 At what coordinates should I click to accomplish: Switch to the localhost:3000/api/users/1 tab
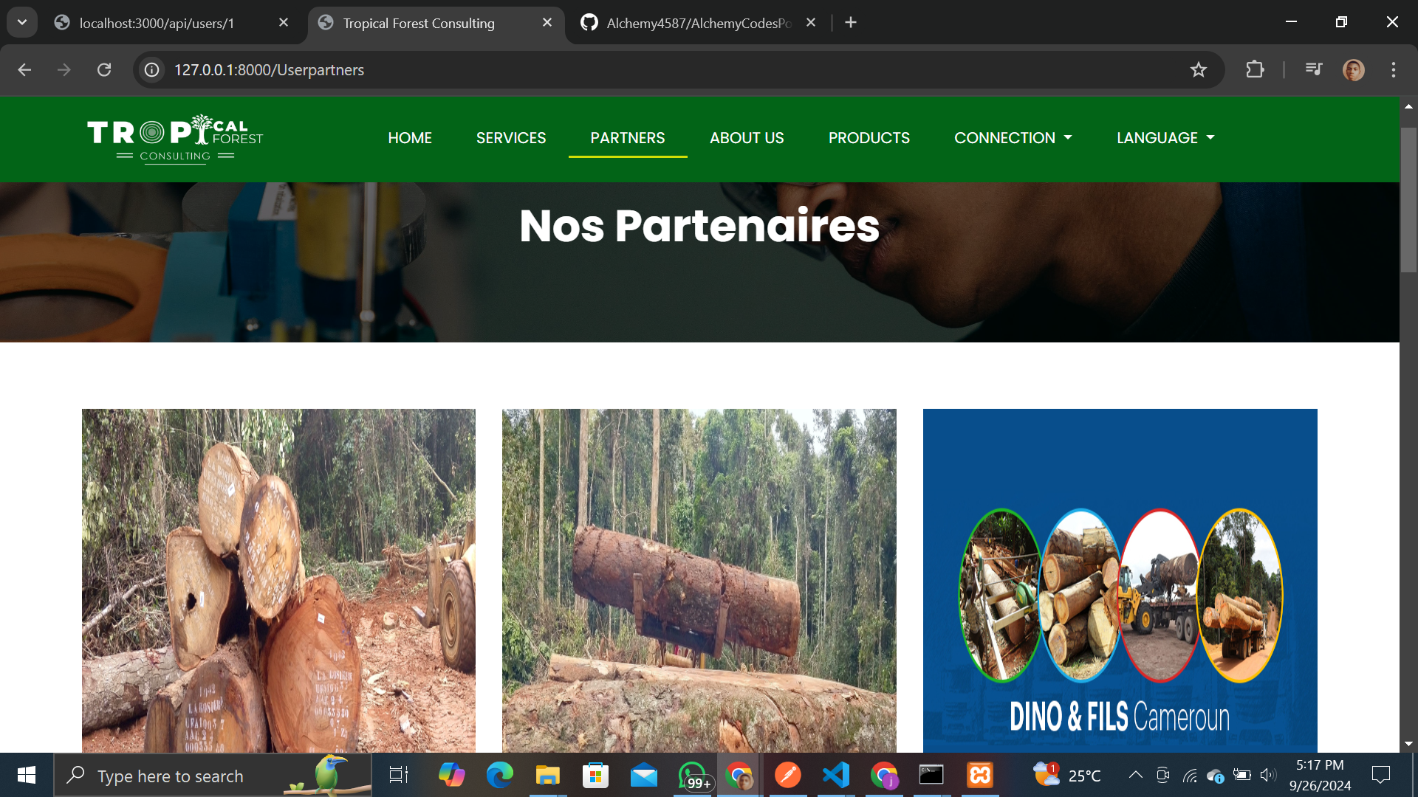tap(157, 23)
